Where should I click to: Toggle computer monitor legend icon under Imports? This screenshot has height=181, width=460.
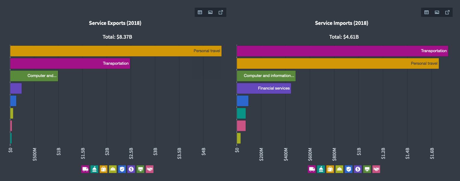367,169
